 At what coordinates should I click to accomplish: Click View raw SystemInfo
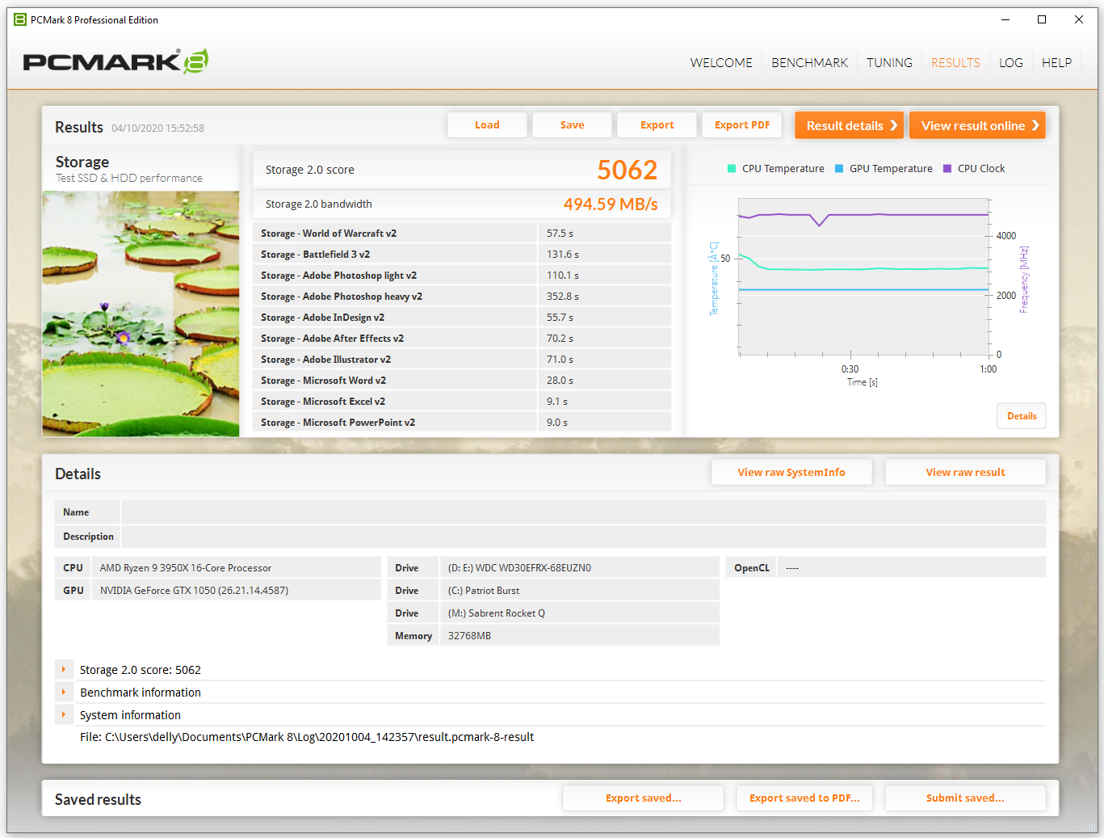point(791,472)
